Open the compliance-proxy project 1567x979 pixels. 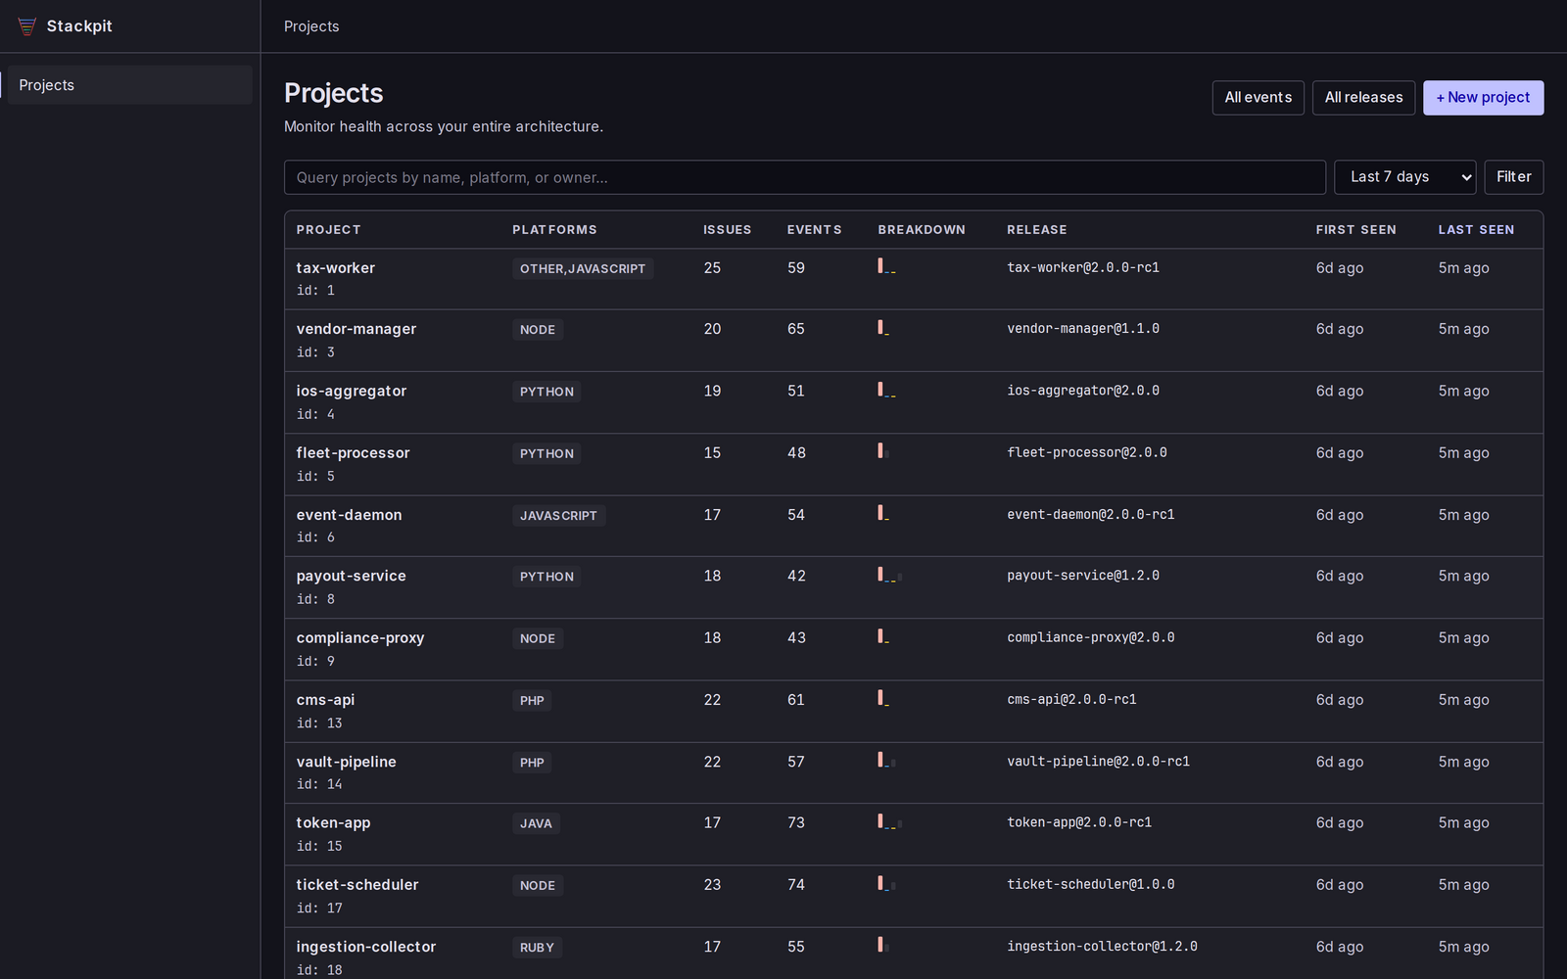(359, 638)
